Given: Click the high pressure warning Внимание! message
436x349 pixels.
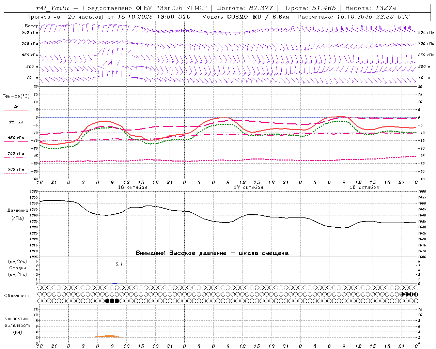Looking at the screenshot, I should [x=212, y=253].
